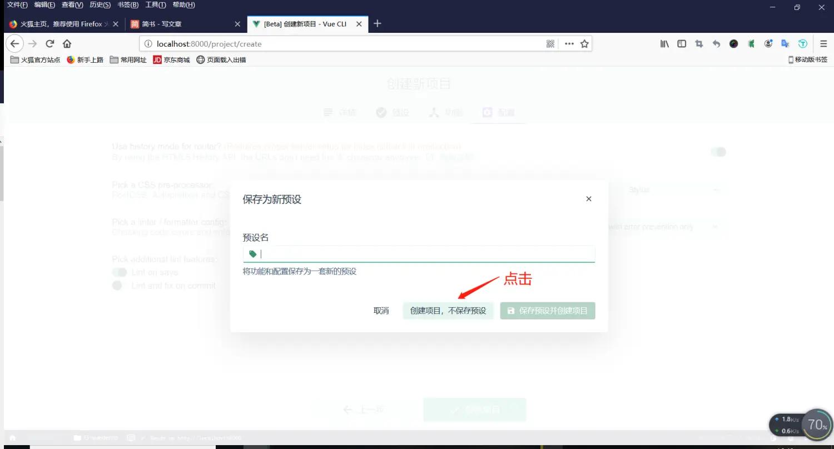Screen dimensions: 834x449
Task: Open page actions three-dot menu
Action: 569,44
